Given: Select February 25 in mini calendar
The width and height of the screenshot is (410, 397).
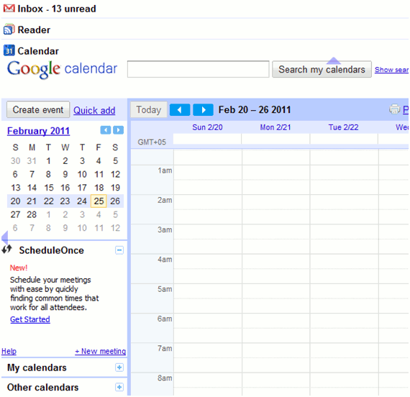Looking at the screenshot, I should pos(99,201).
